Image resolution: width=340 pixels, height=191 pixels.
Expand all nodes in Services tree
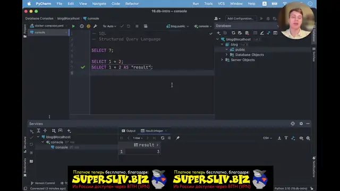pos(38,131)
